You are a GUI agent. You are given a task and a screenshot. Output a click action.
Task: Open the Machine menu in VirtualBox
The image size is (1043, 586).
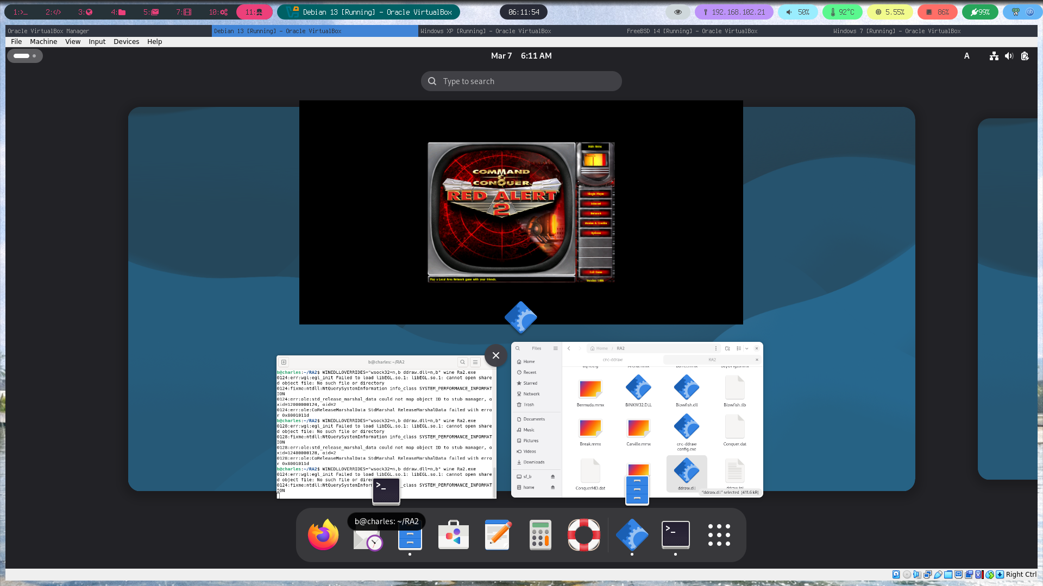tap(43, 41)
